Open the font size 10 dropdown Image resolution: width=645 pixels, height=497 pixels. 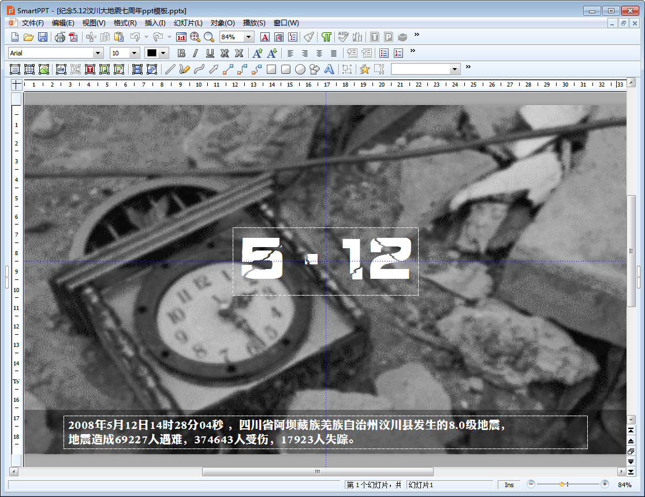[134, 53]
